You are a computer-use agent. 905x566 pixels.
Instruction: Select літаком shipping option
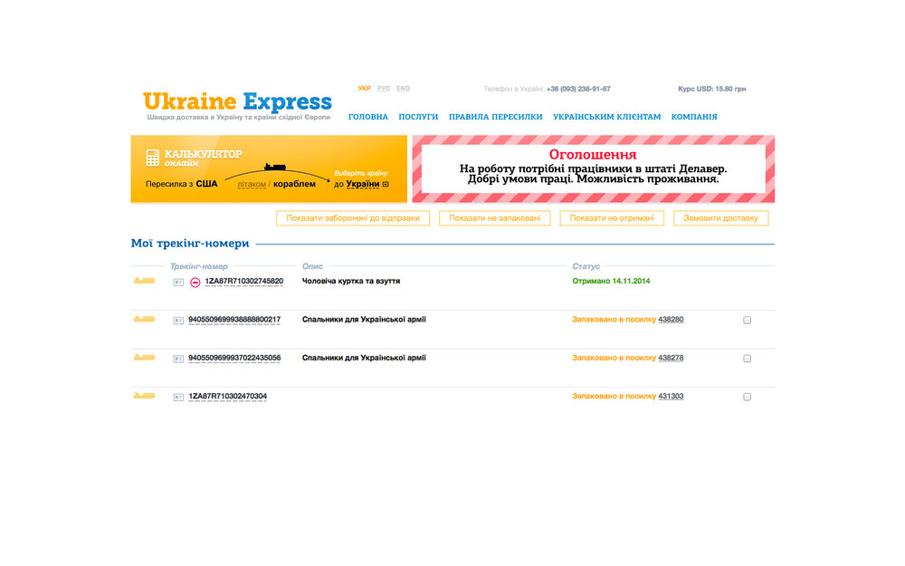click(252, 184)
